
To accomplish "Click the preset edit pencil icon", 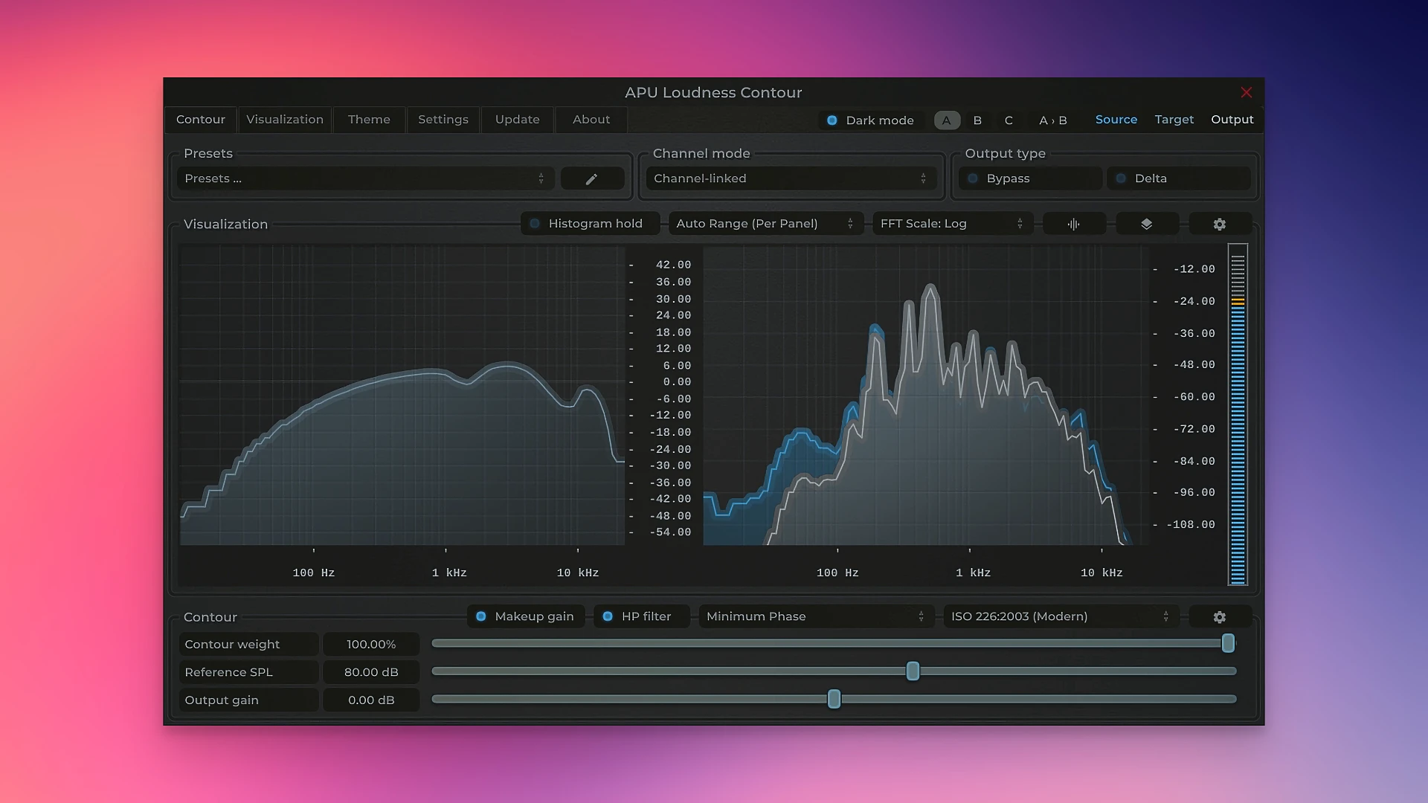I will pos(592,178).
